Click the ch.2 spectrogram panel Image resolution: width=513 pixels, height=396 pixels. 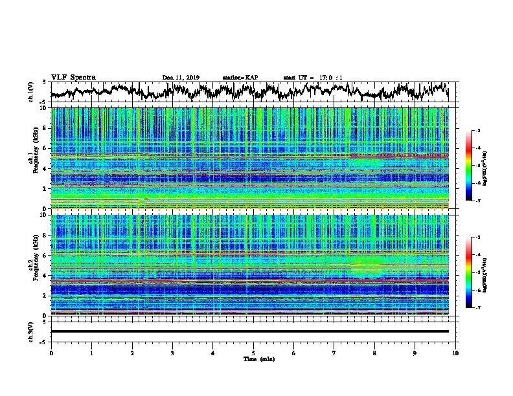coord(250,265)
